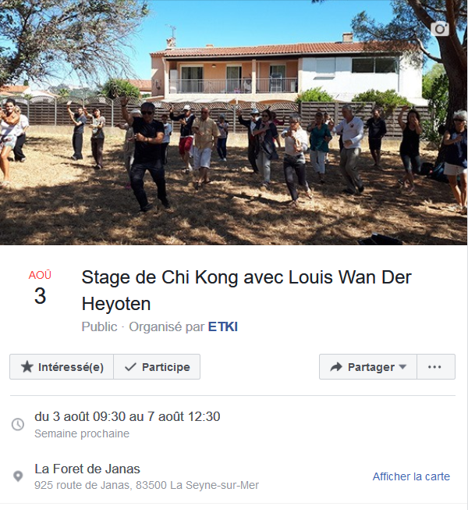Toggle Participe attendance status

[157, 367]
